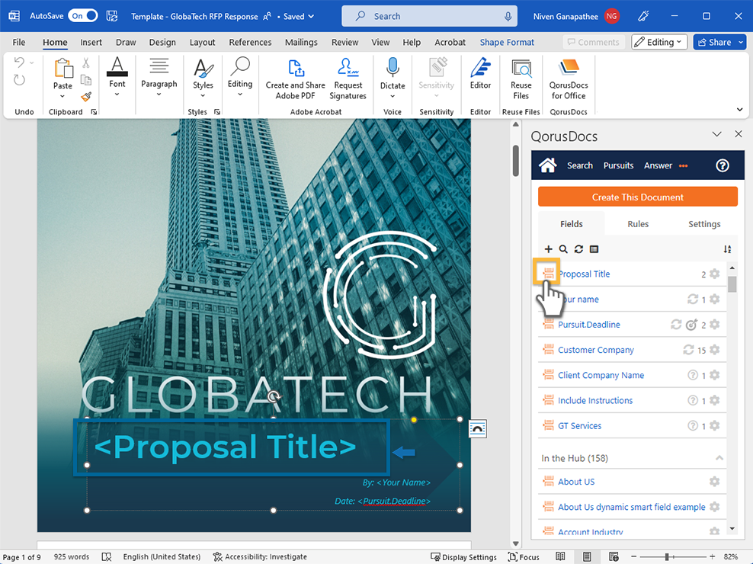Adjust the zoom slider in status bar
This screenshot has width=753, height=564.
(667, 557)
